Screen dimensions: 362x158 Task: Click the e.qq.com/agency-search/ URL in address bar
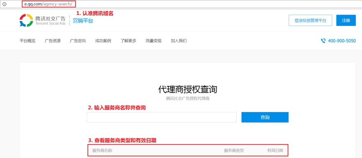(48, 4)
